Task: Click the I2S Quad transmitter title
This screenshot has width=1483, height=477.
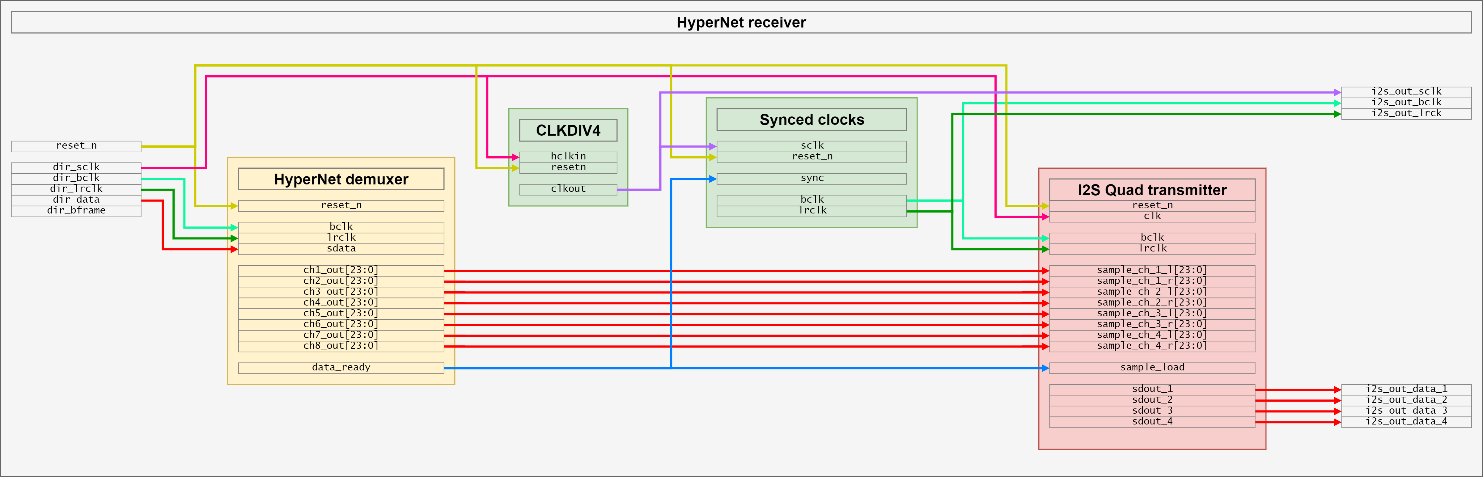Action: coord(1152,190)
